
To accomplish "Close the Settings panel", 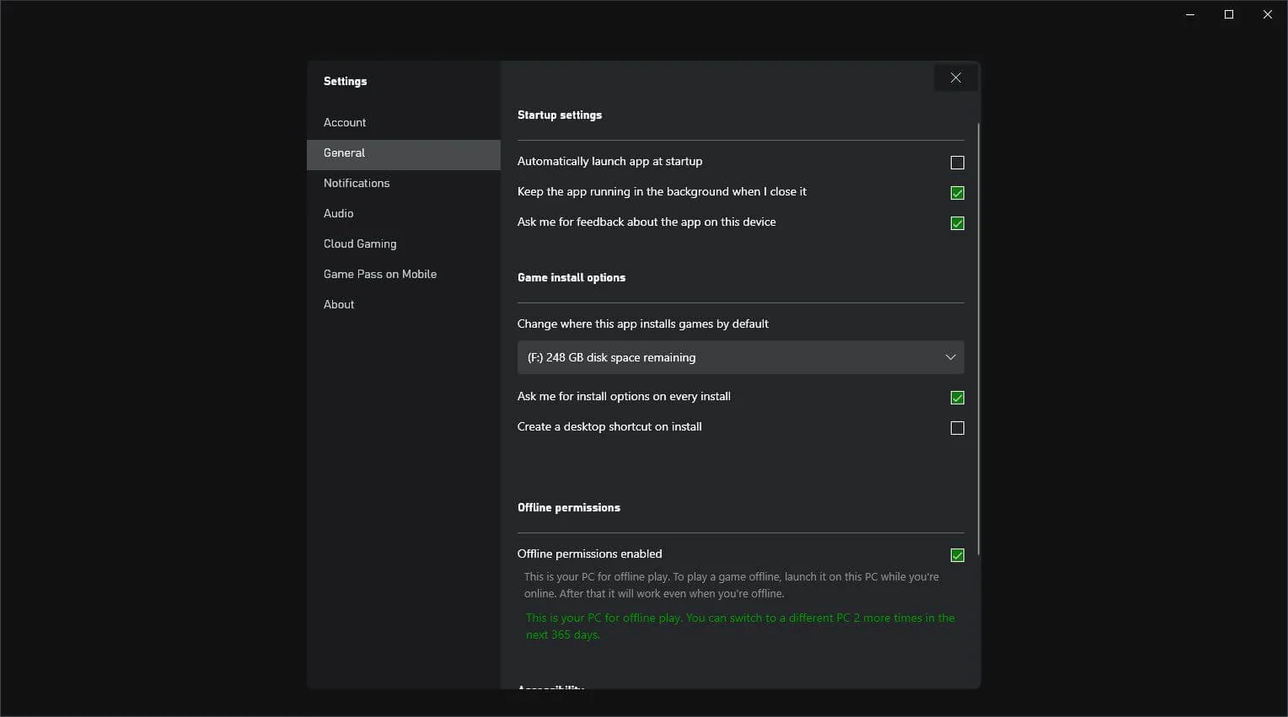I will (x=955, y=77).
